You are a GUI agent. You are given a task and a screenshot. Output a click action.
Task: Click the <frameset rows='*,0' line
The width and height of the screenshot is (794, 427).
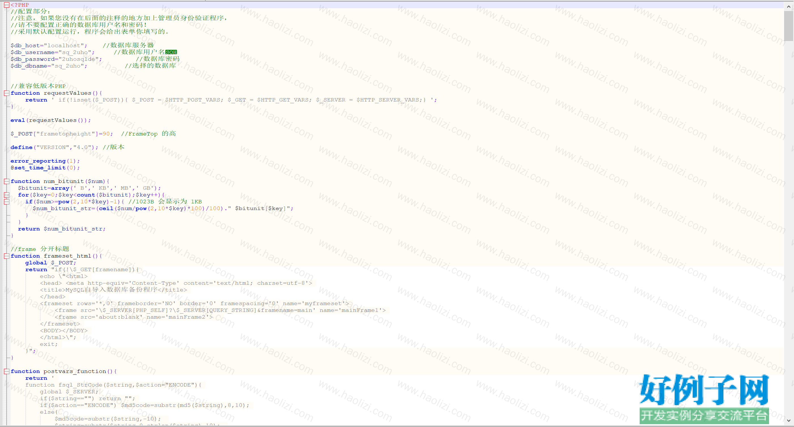pyautogui.click(x=194, y=303)
